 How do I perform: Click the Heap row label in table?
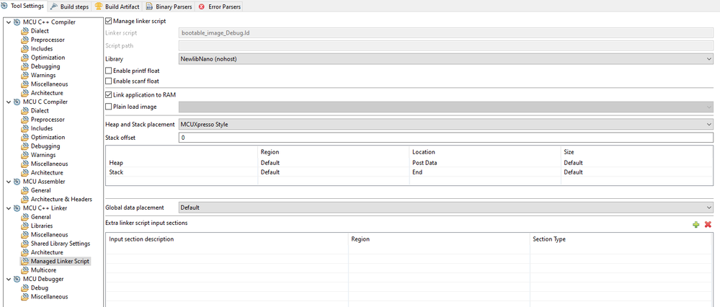[116, 163]
